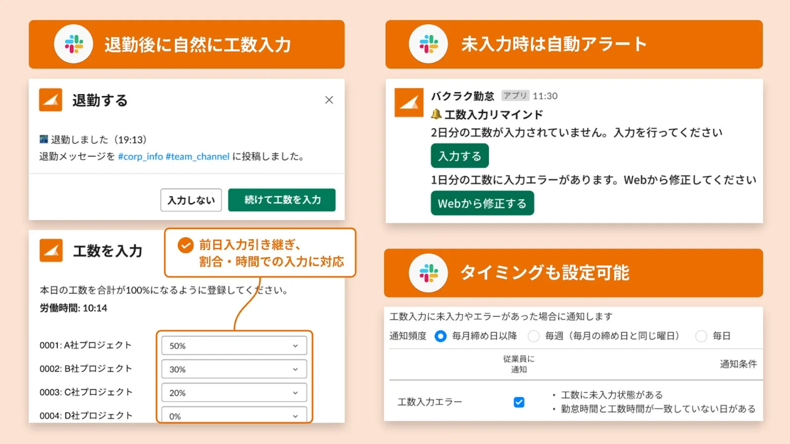Screen dimensions: 790x444
Task: Click the 続けて工数を入力 button
Action: pyautogui.click(x=281, y=200)
